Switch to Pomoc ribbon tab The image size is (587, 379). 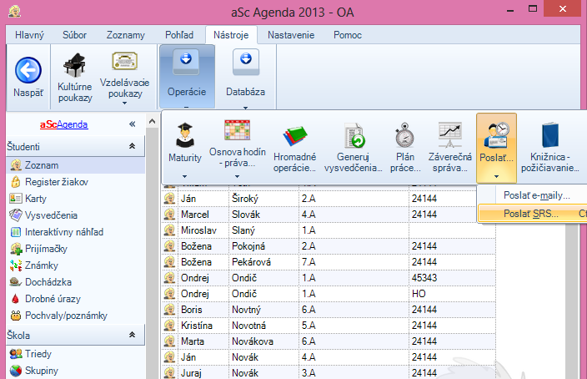click(348, 35)
